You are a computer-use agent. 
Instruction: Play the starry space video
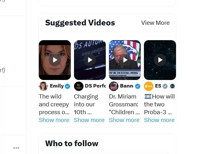point(160,60)
